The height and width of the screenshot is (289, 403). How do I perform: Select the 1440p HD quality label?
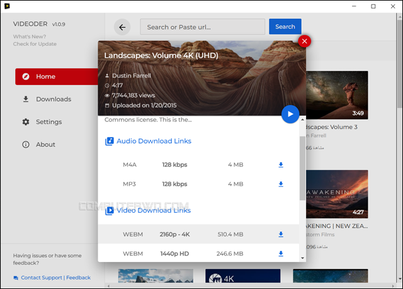[175, 254]
